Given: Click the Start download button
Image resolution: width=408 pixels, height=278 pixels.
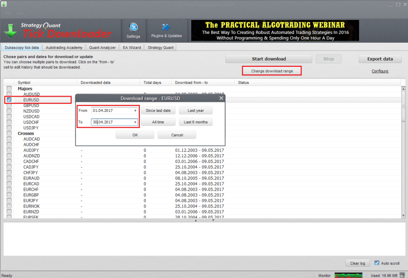Looking at the screenshot, I should (x=269, y=59).
